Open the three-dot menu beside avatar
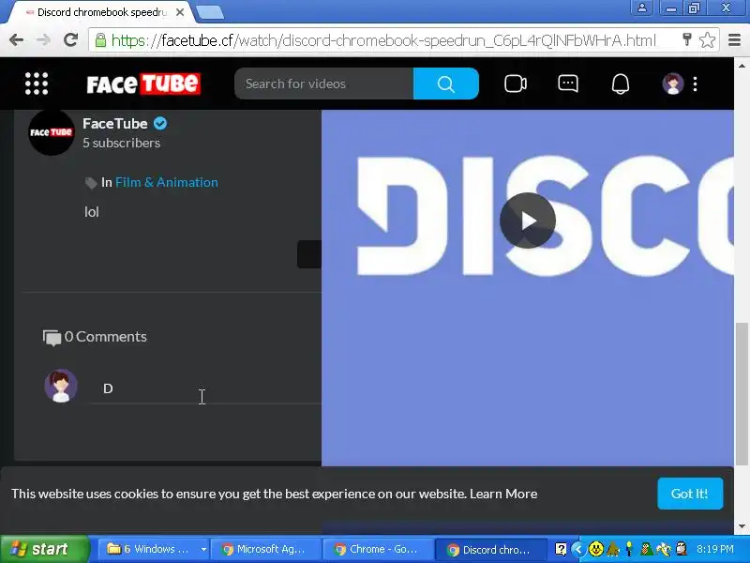Viewport: 750px width, 563px height. pyautogui.click(x=695, y=84)
